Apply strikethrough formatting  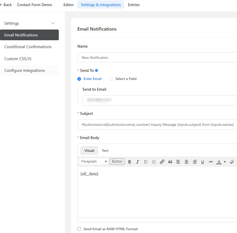pyautogui.click(x=211, y=162)
